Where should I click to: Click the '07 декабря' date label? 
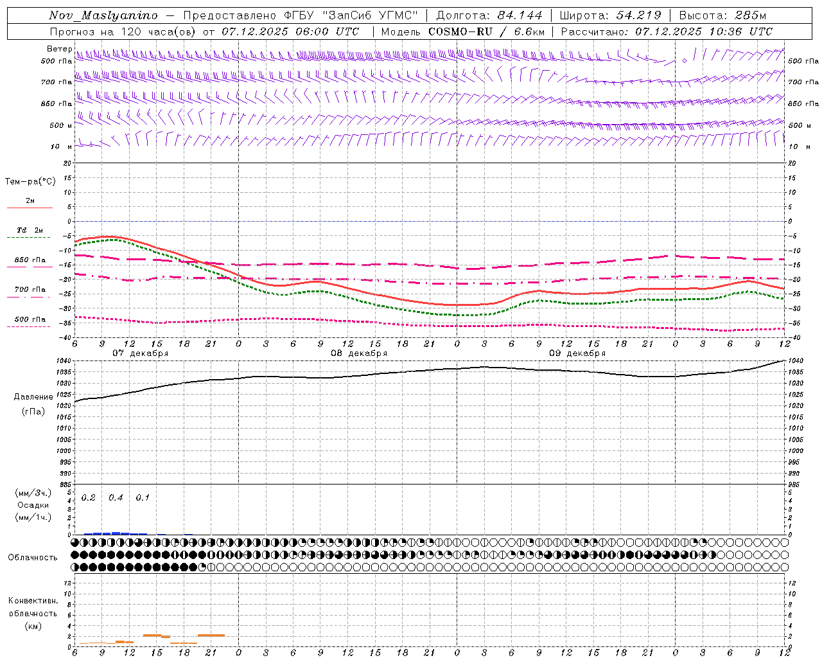140,353
